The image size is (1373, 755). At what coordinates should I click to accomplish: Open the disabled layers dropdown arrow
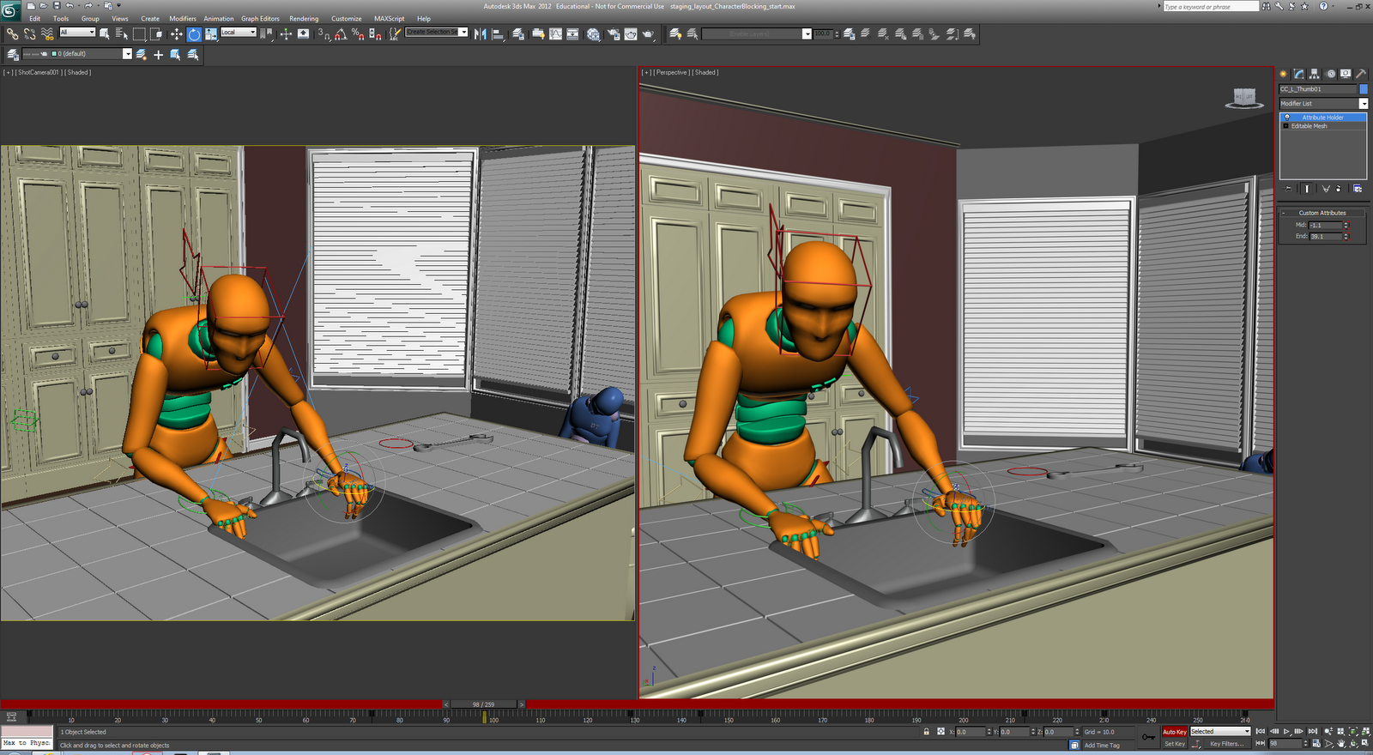click(807, 33)
